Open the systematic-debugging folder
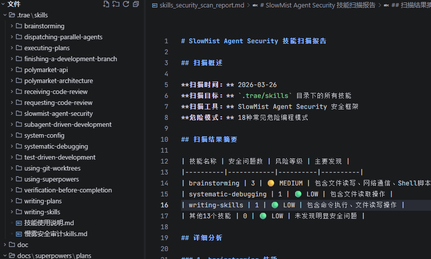This screenshot has width=431, height=259. point(56,146)
